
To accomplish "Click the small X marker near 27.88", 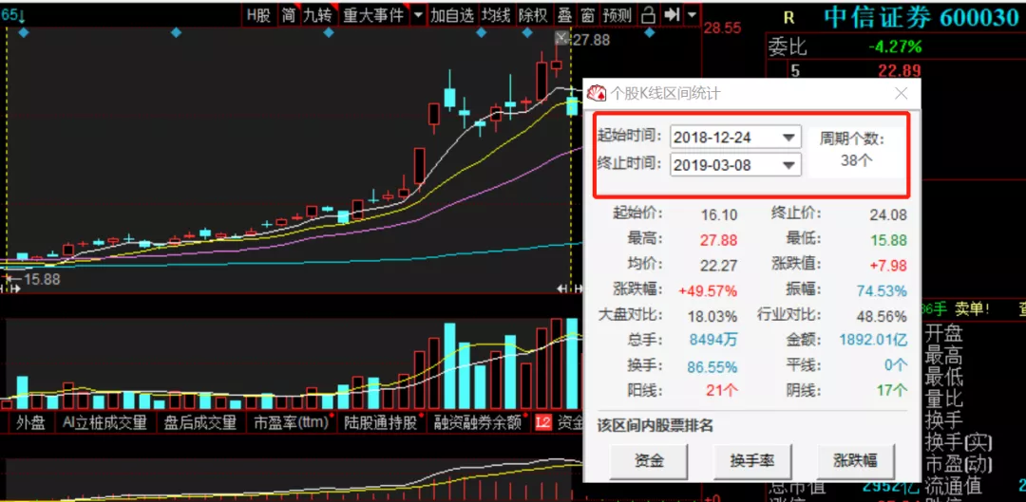I will (561, 37).
